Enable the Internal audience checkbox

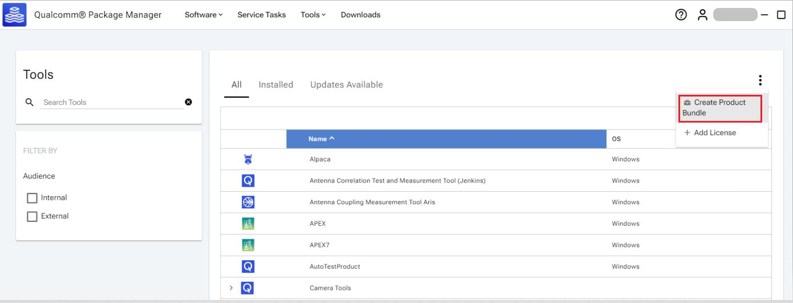32,198
